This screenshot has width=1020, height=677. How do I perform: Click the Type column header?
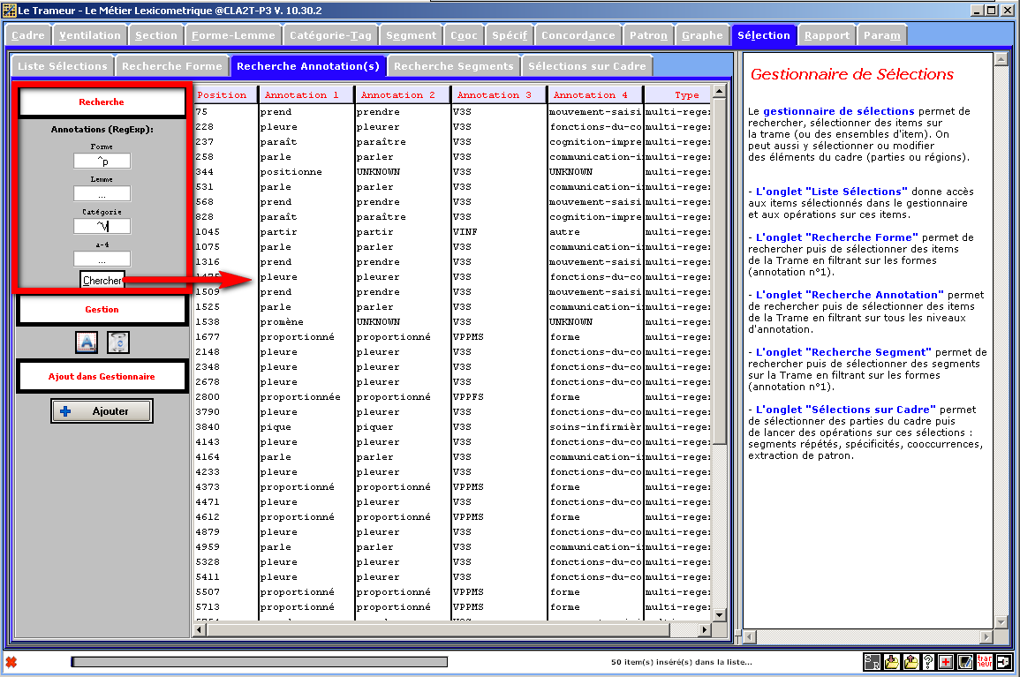677,95
